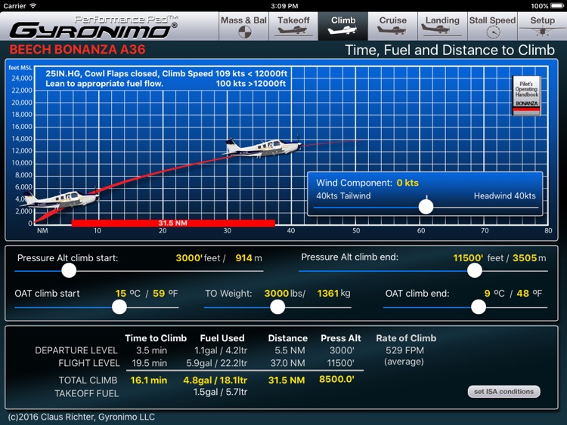Click the 3:09 PM clock in status bar
The height and width of the screenshot is (425, 567).
click(284, 6)
